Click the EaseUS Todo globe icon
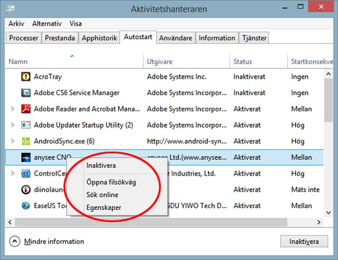338x260 pixels. coord(26,206)
